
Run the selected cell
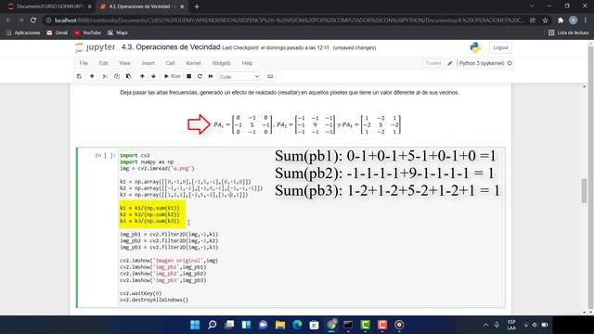[172, 76]
